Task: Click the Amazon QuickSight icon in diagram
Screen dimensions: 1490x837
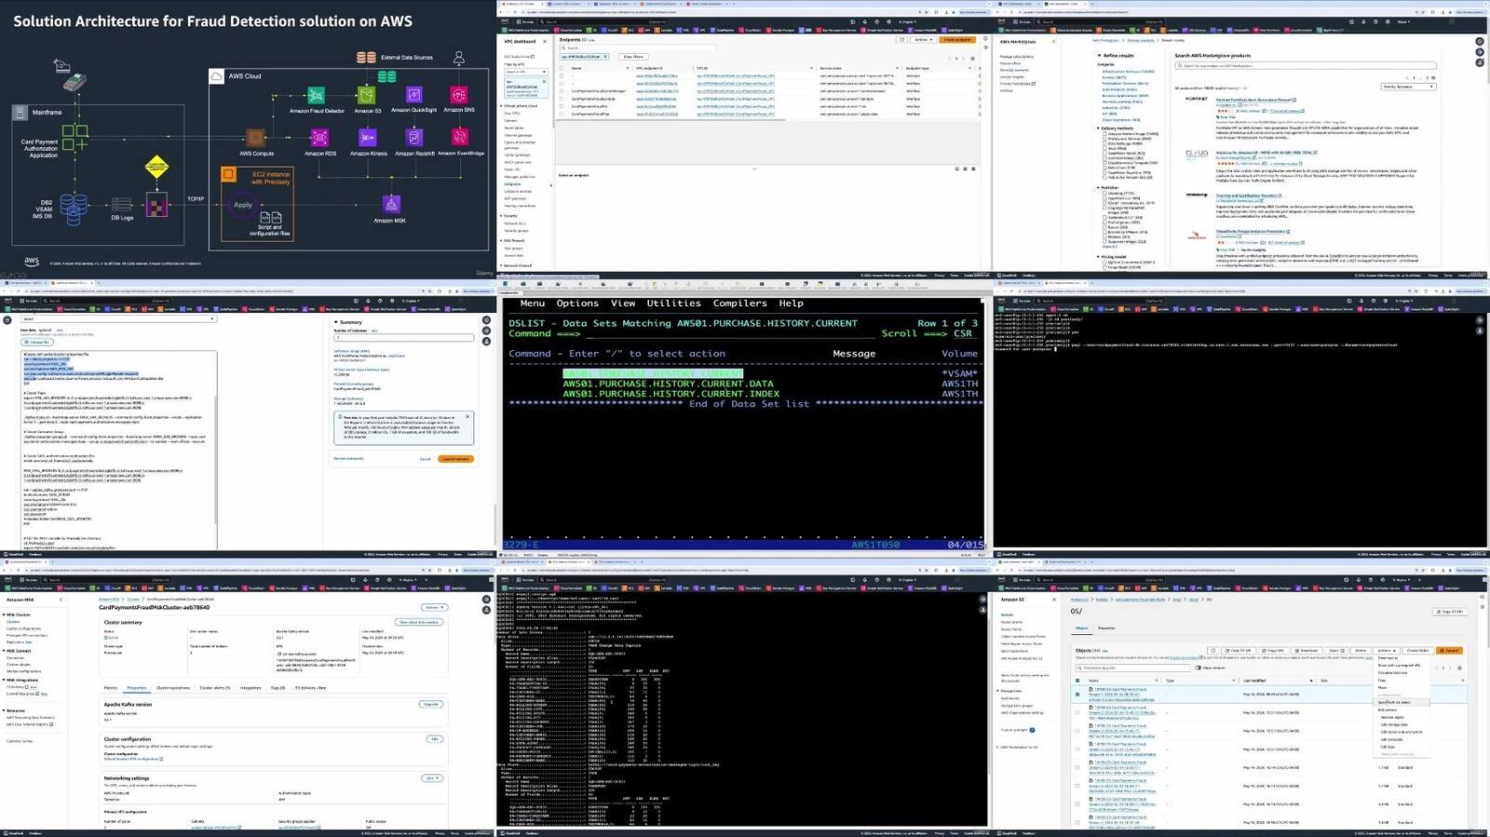Action: tap(414, 95)
